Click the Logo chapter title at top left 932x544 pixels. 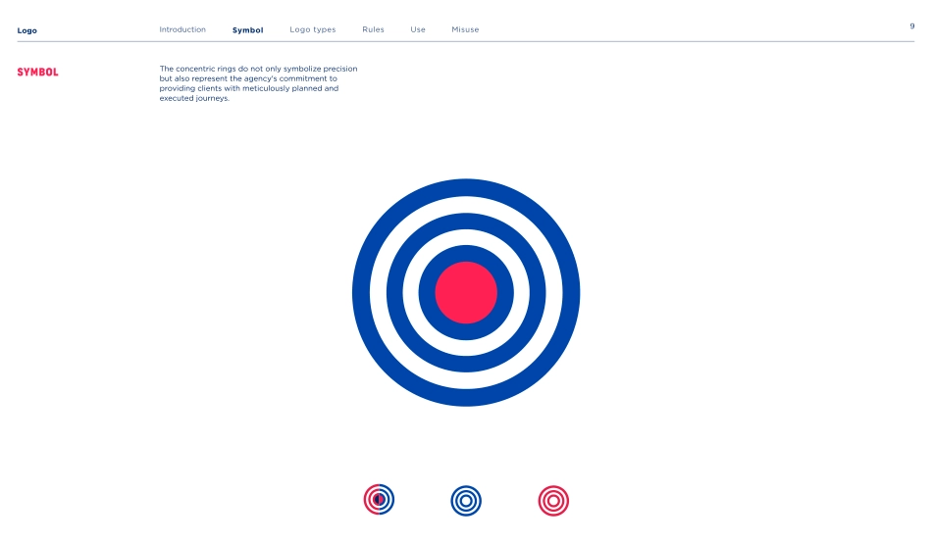click(27, 31)
